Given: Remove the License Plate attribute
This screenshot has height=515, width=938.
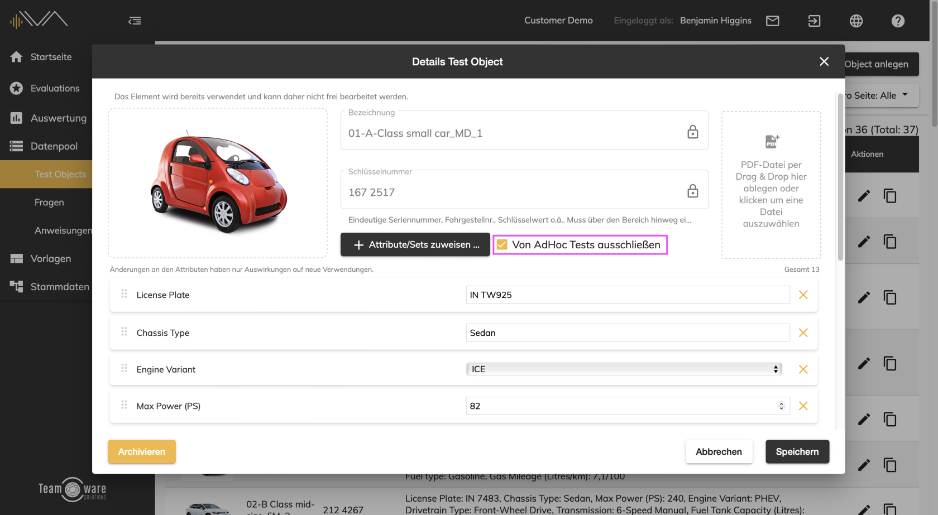Looking at the screenshot, I should [803, 295].
